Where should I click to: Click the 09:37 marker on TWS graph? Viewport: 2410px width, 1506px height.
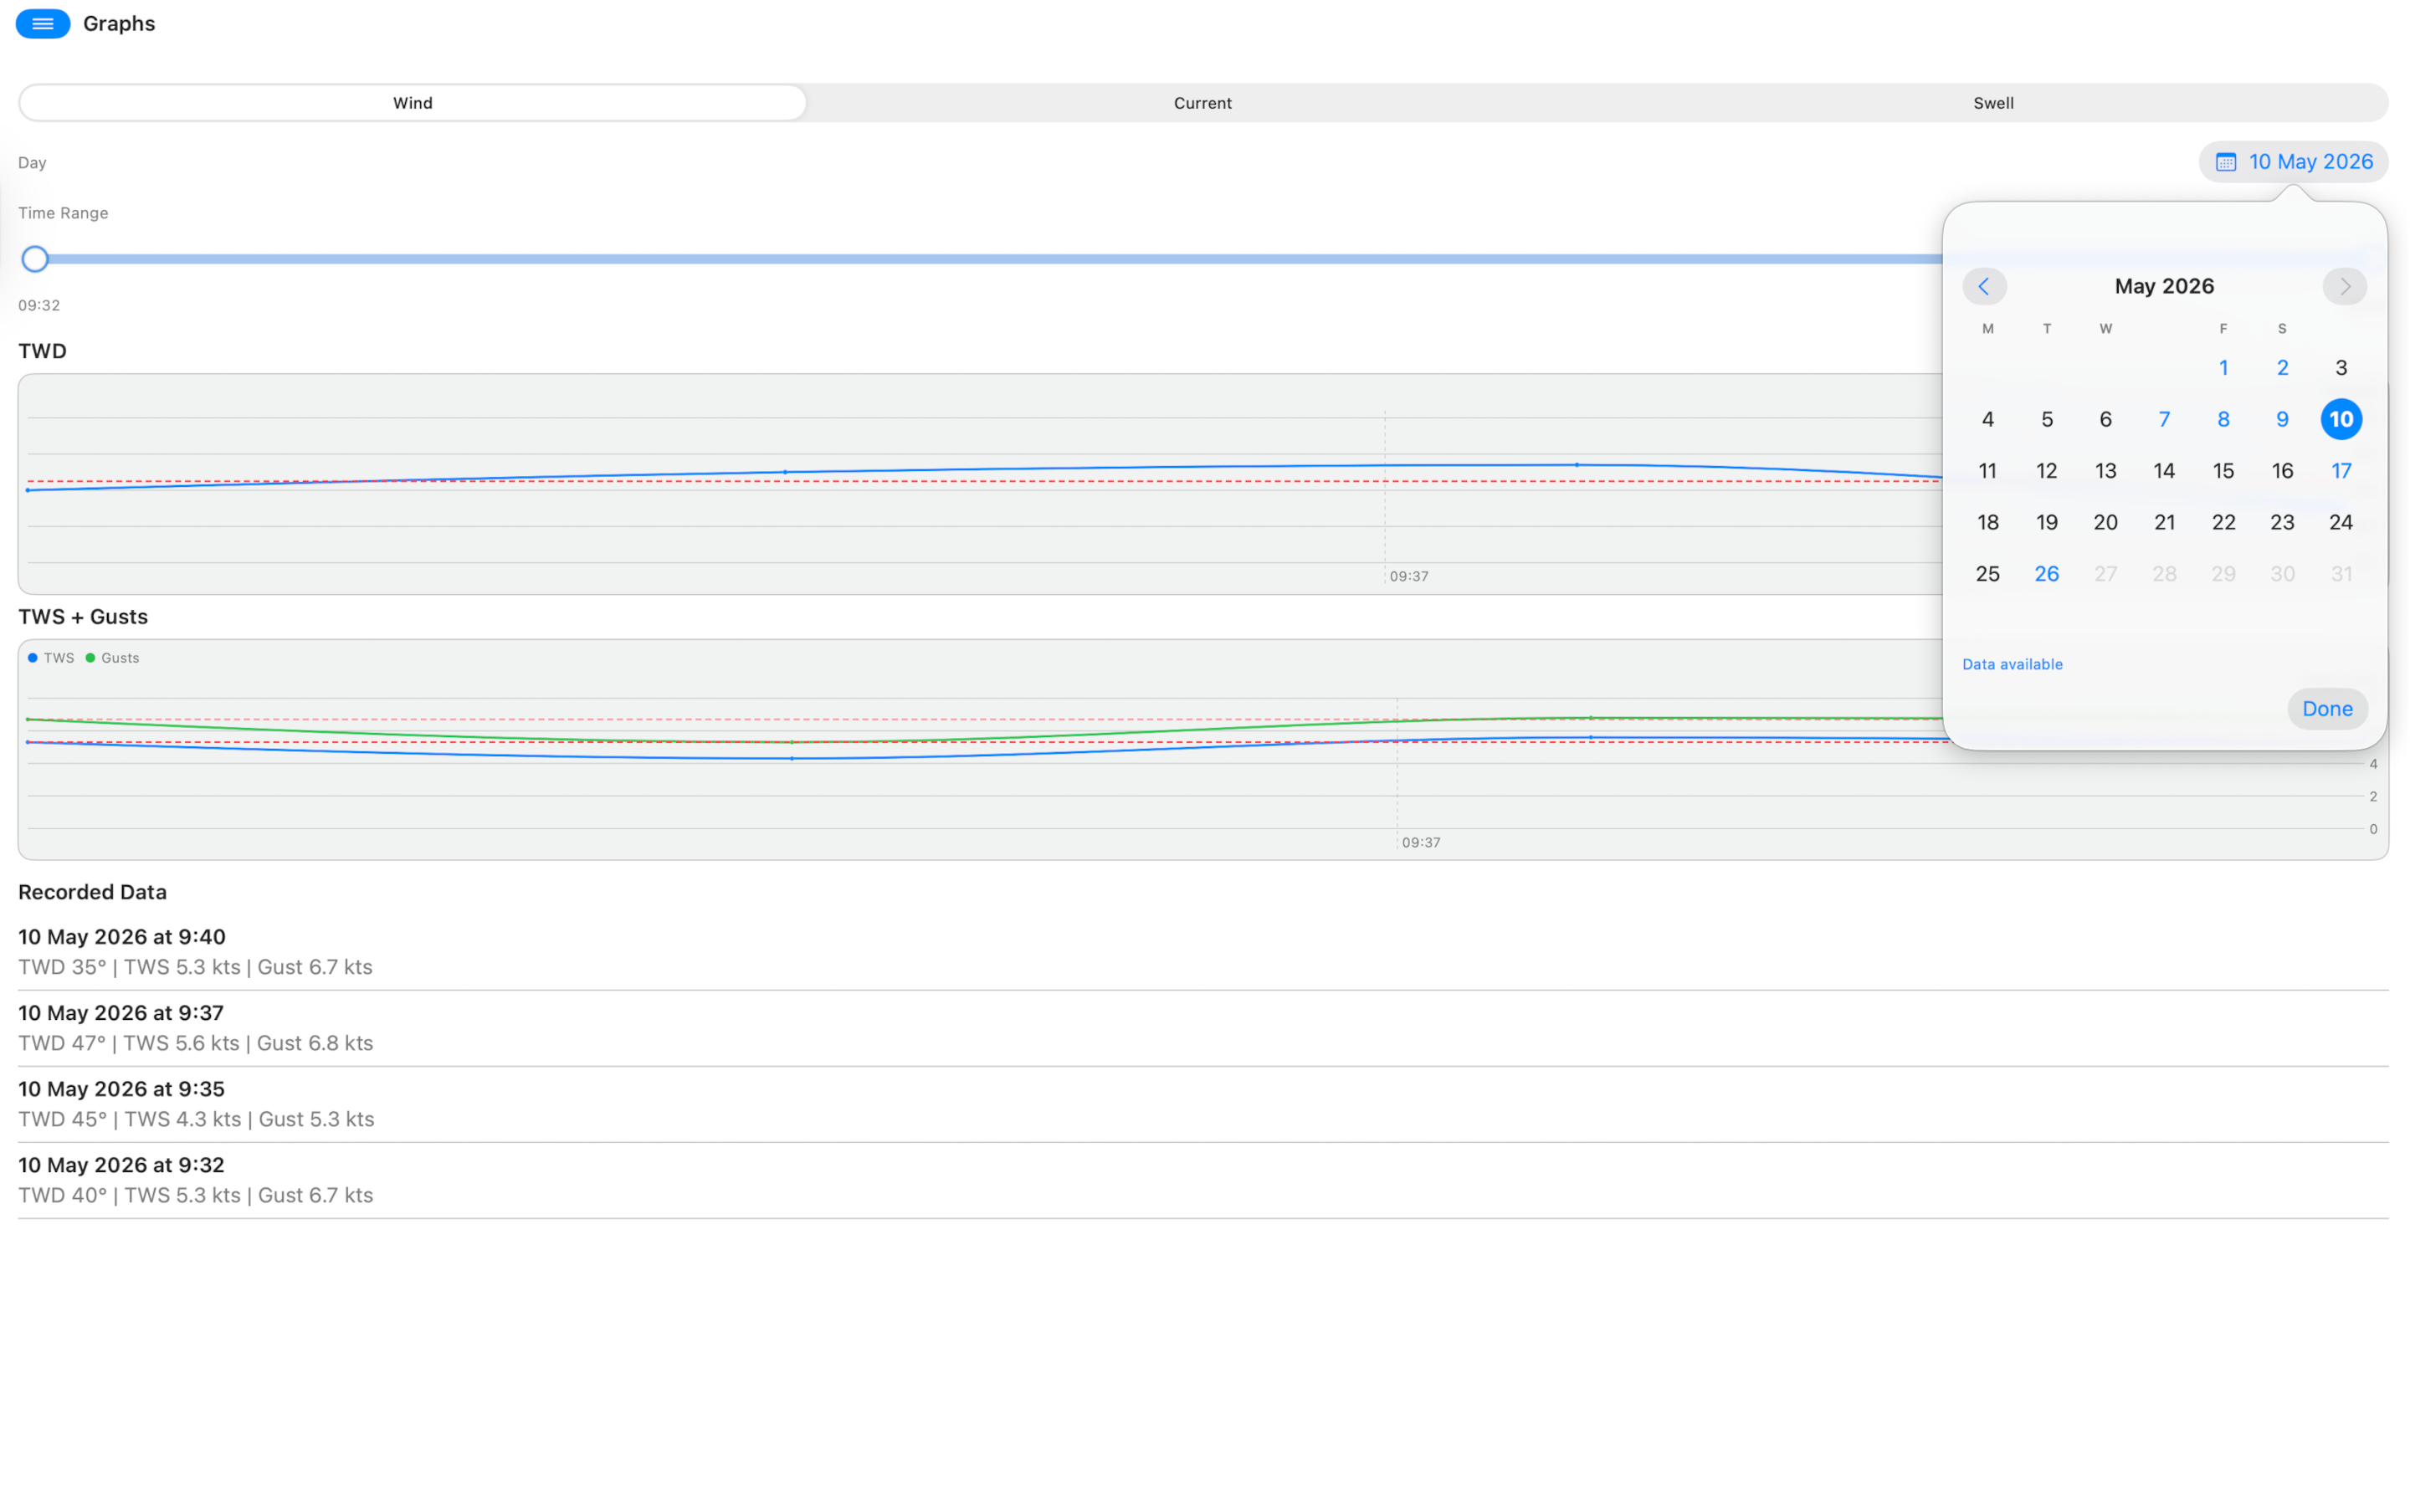[x=1421, y=843]
